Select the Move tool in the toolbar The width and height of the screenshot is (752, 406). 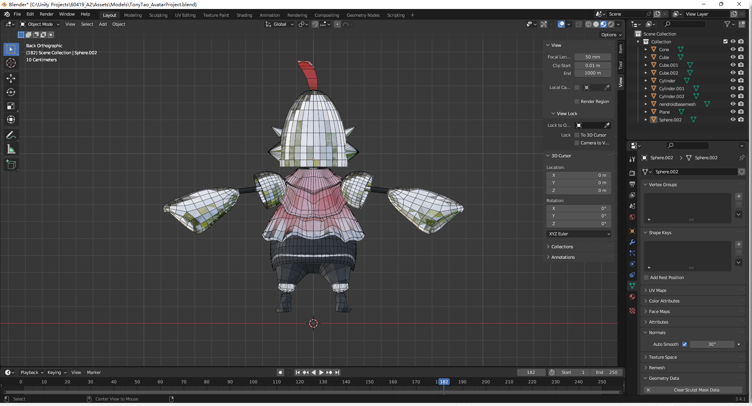pos(11,78)
